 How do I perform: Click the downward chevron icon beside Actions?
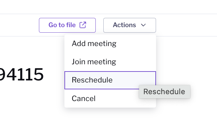coord(143,25)
